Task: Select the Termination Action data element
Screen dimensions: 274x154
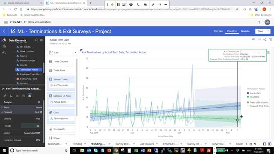Action: [x=29, y=70]
